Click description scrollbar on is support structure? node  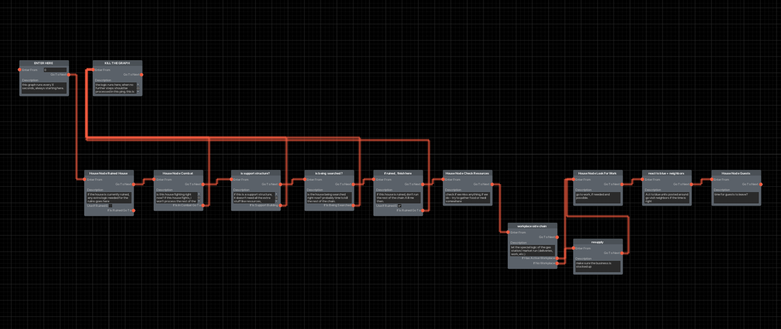[277, 198]
